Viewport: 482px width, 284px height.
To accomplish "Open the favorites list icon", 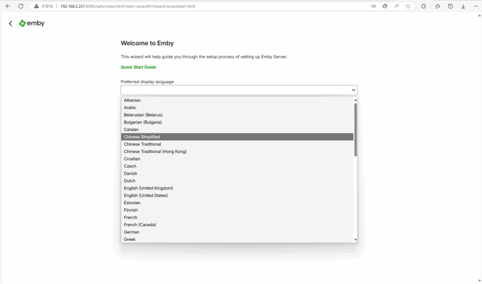I will coord(438,6).
